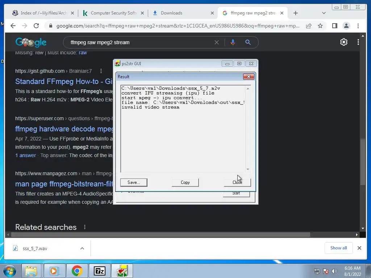Click the site lock icon in address bar
The height and width of the screenshot is (278, 371).
(x=50, y=26)
